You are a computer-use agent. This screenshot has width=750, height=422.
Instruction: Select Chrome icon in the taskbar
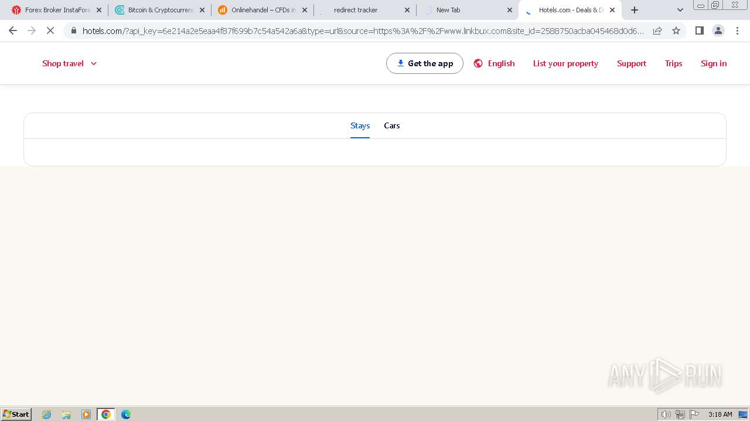(x=106, y=414)
